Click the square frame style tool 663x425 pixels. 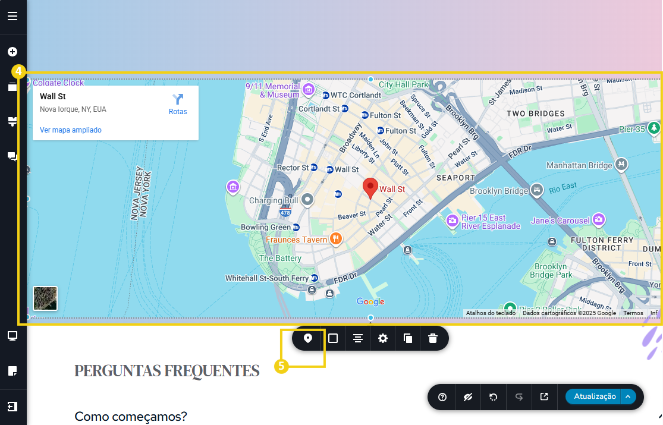coord(333,338)
